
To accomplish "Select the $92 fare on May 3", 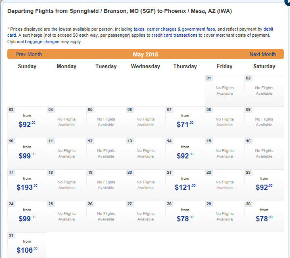I will (27, 124).
